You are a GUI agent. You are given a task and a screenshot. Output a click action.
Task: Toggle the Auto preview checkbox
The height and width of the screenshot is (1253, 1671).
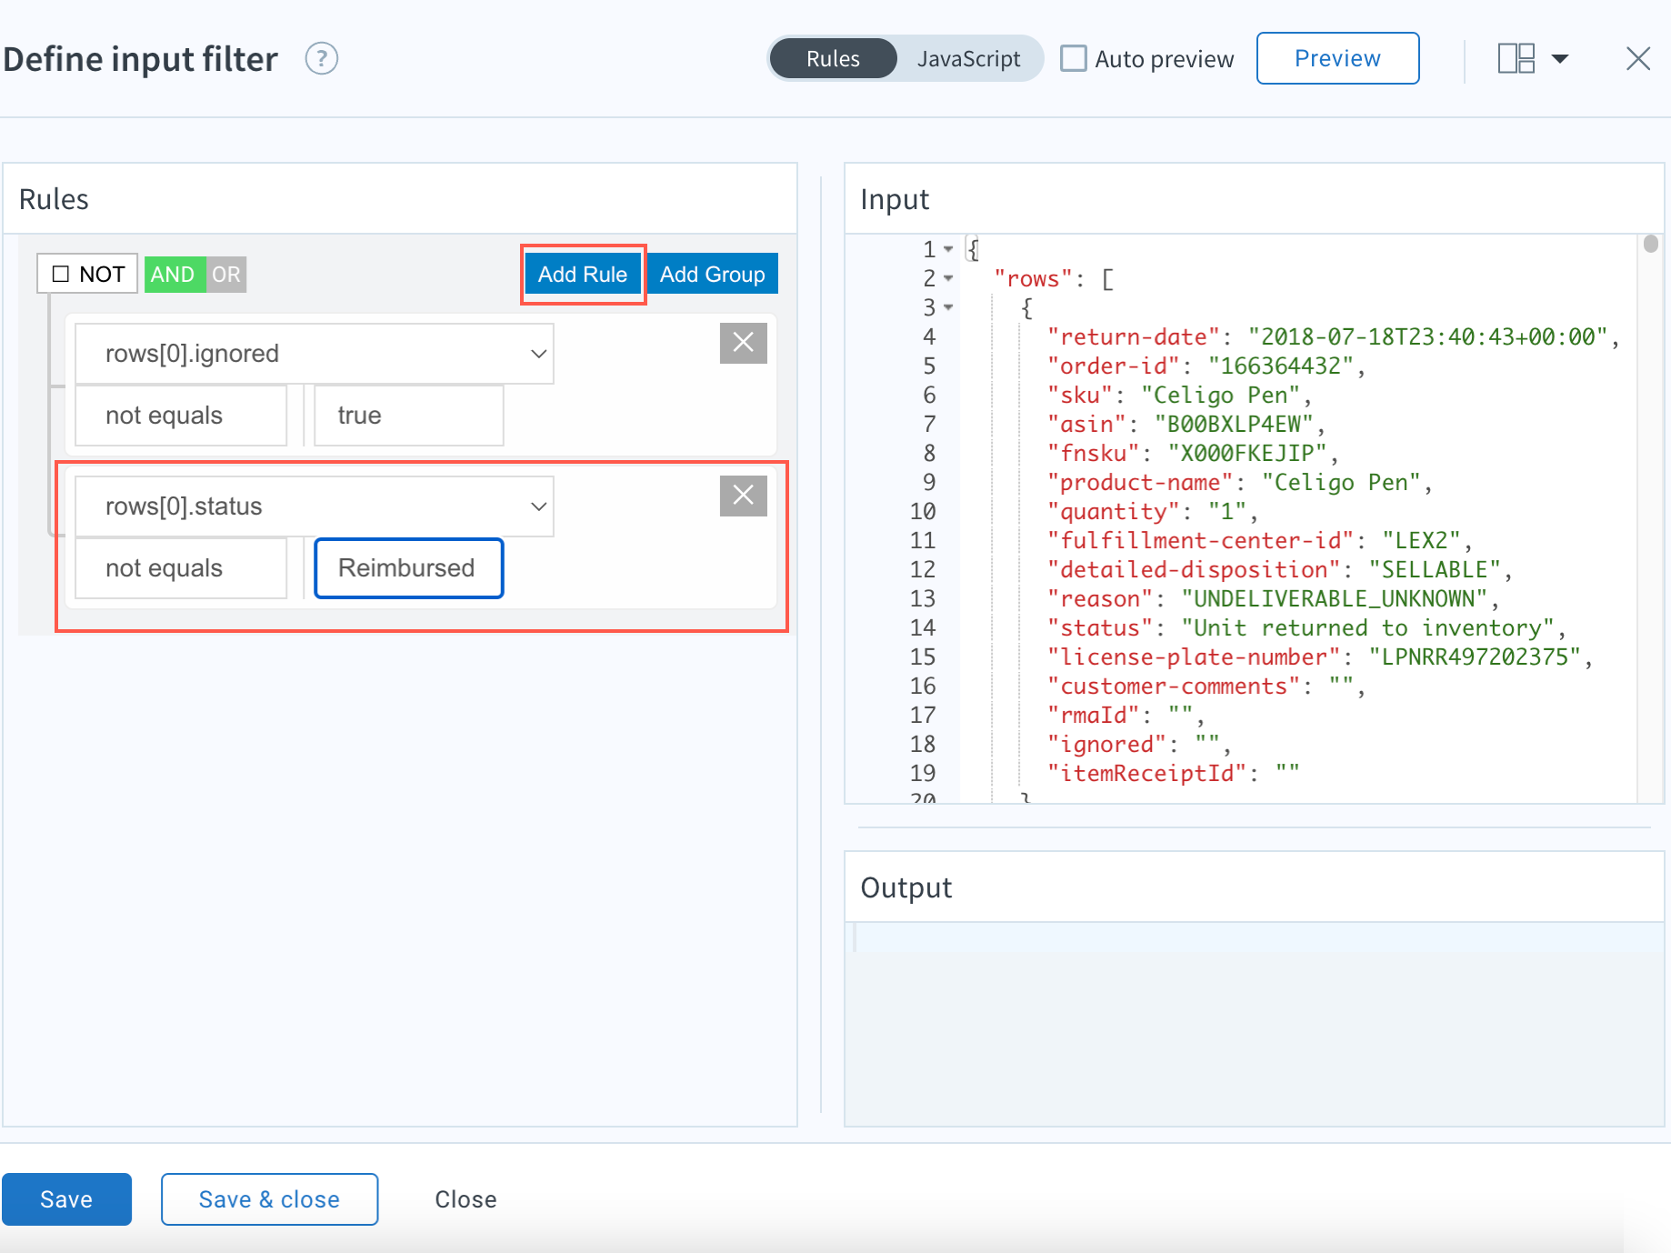pos(1074,59)
